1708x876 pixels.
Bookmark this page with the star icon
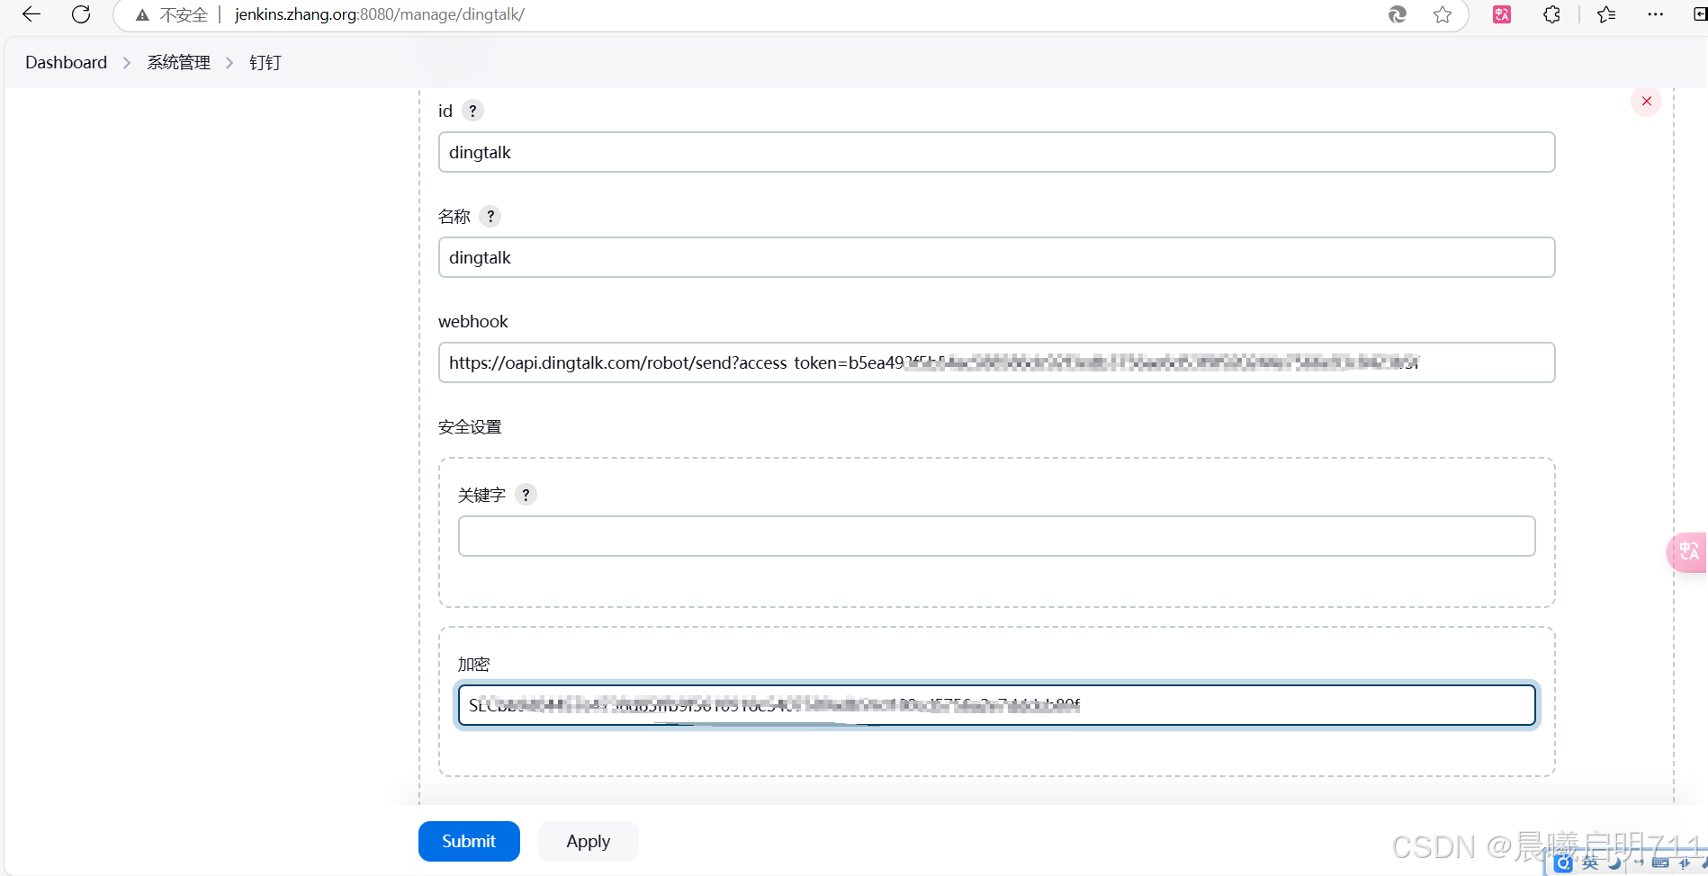(x=1443, y=14)
